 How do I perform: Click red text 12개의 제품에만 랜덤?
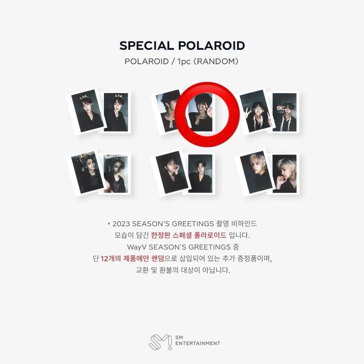tap(132, 259)
